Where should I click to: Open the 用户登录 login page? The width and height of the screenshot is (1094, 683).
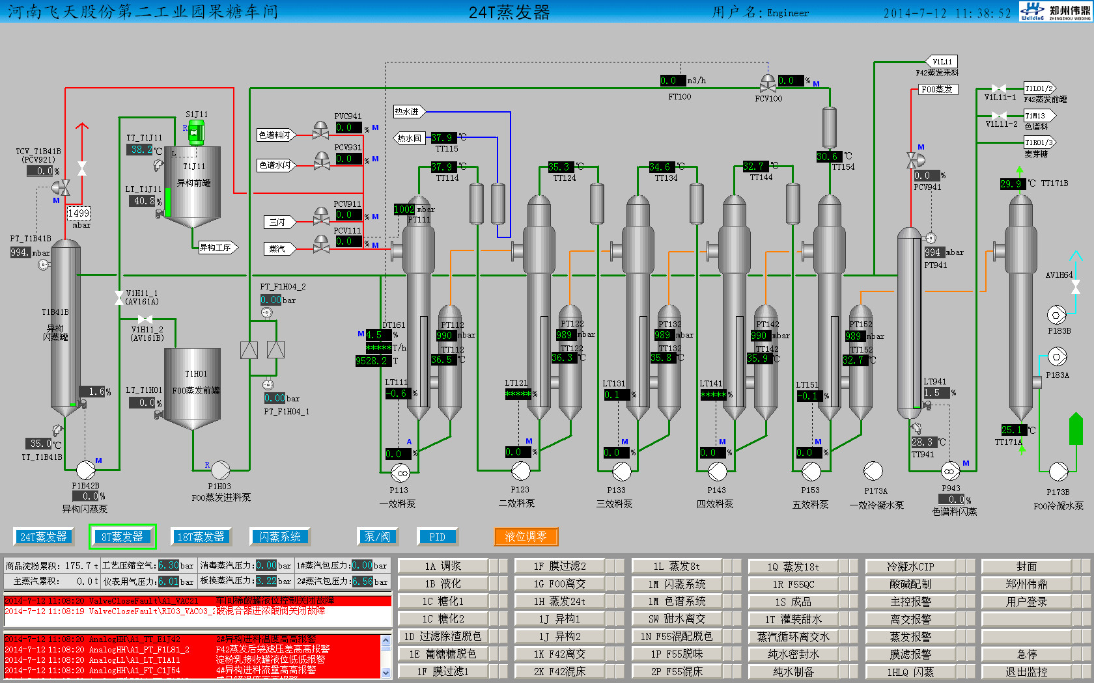point(1027,601)
